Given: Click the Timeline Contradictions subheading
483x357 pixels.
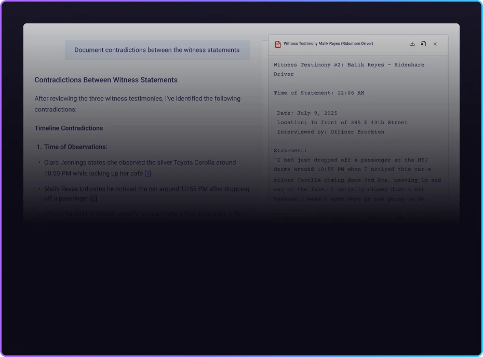Looking at the screenshot, I should coord(69,128).
